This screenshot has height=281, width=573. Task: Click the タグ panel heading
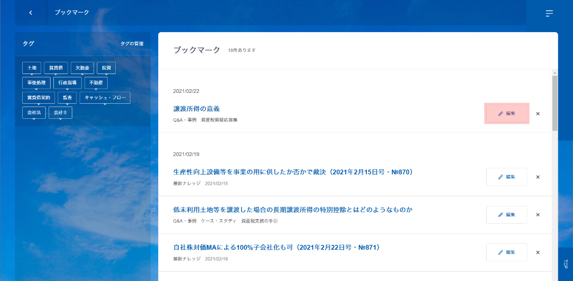coord(28,43)
